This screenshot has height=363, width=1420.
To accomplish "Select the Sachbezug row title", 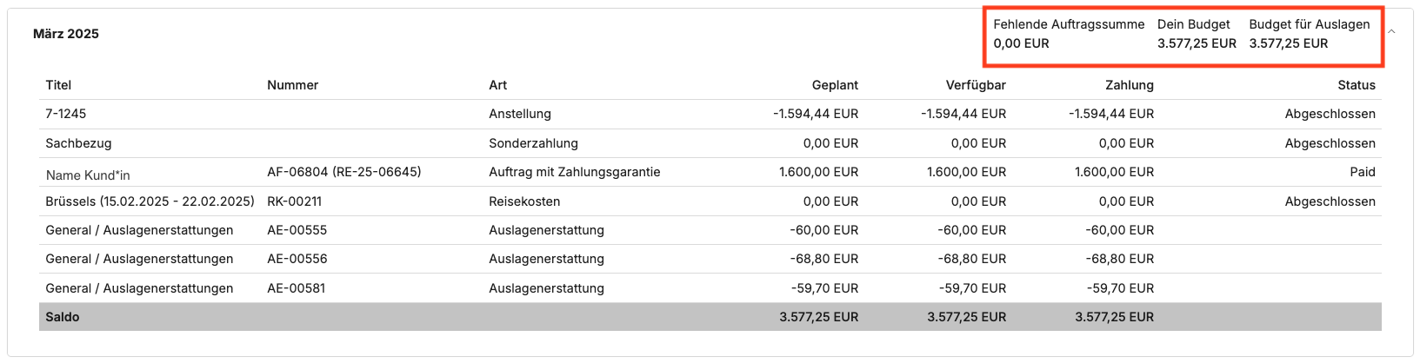I will click(x=78, y=143).
